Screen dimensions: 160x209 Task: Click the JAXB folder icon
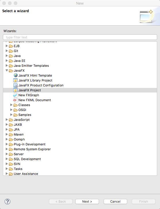[11, 125]
